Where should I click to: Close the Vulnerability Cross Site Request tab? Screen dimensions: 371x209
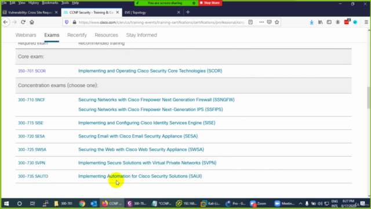point(56,12)
